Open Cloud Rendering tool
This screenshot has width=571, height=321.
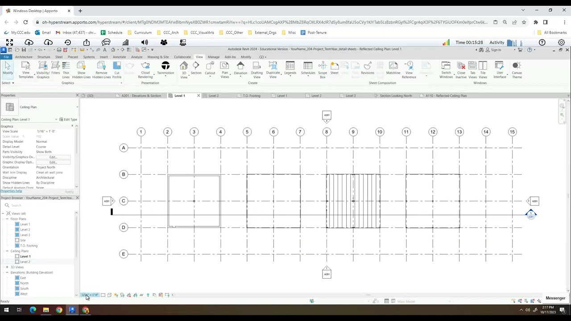point(145,70)
